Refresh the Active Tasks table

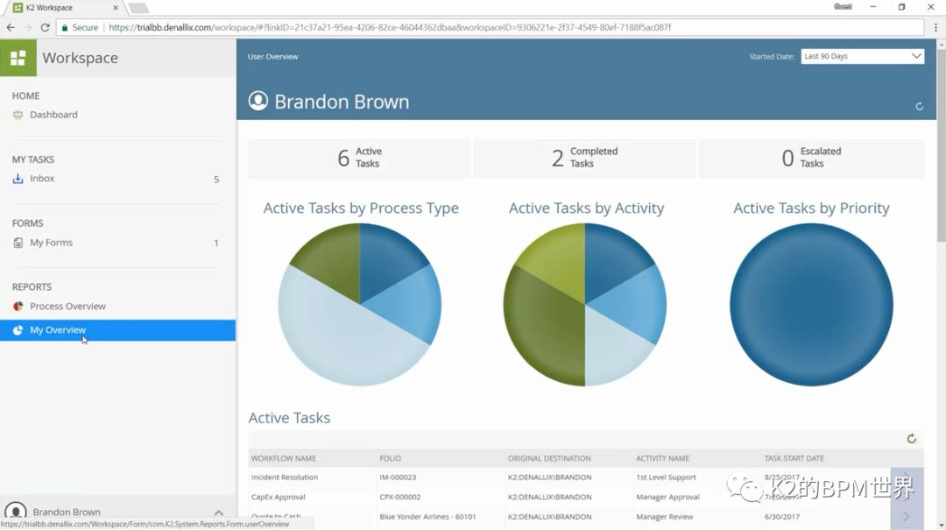(x=912, y=439)
